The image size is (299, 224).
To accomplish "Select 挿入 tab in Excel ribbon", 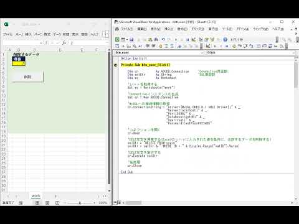I will (x=28, y=34).
